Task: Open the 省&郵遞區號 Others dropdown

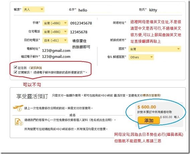Action: click(x=141, y=57)
